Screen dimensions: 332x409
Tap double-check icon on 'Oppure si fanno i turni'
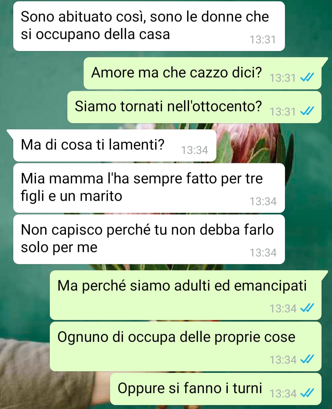[307, 393]
